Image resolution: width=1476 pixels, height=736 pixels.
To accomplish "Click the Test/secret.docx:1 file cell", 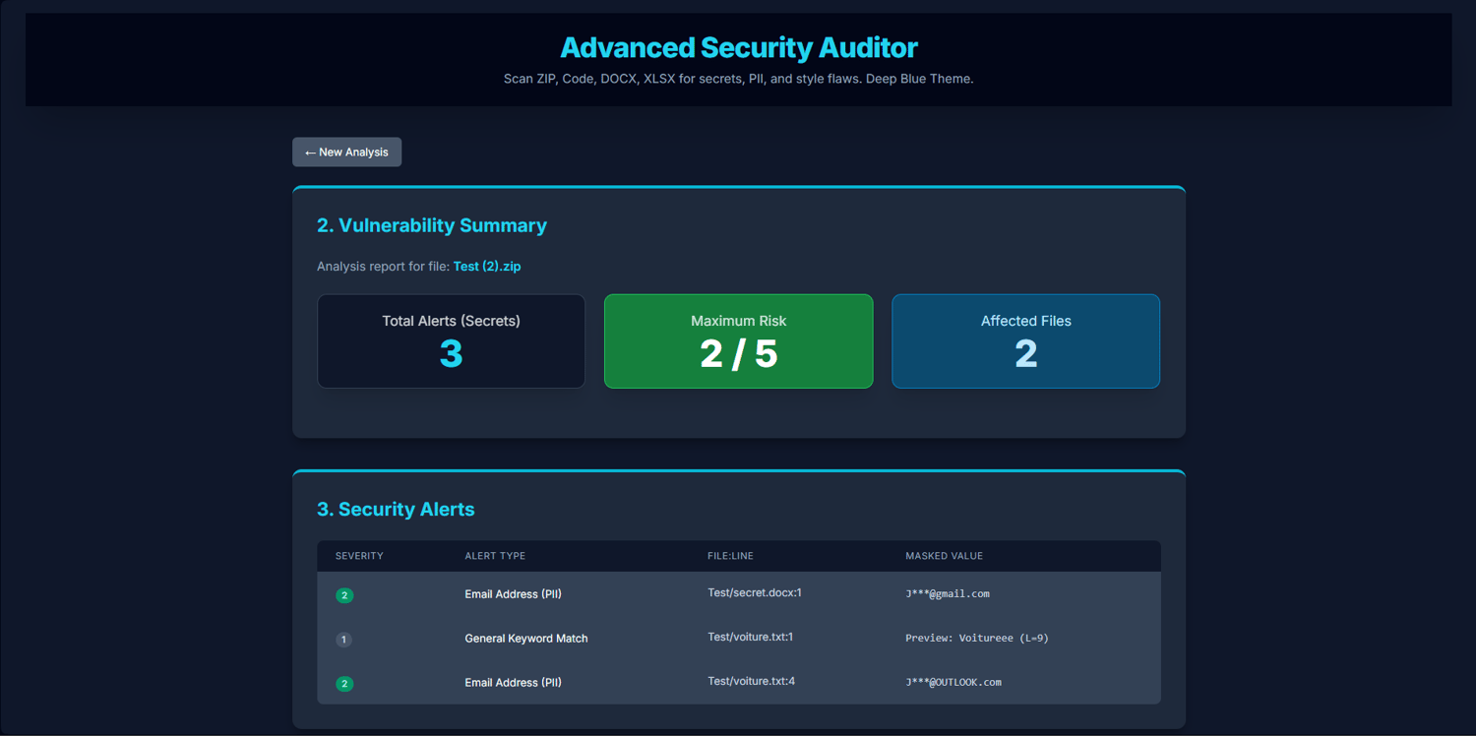I will click(x=755, y=593).
